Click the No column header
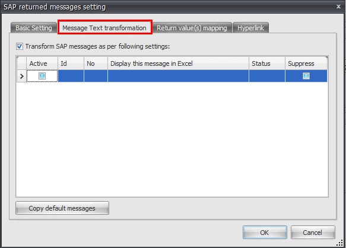The image size is (346, 248). (x=96, y=63)
